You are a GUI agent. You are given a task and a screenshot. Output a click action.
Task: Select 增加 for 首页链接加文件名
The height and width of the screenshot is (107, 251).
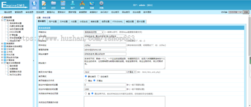click(86, 81)
